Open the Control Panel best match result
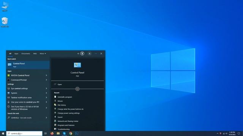 tap(28, 65)
